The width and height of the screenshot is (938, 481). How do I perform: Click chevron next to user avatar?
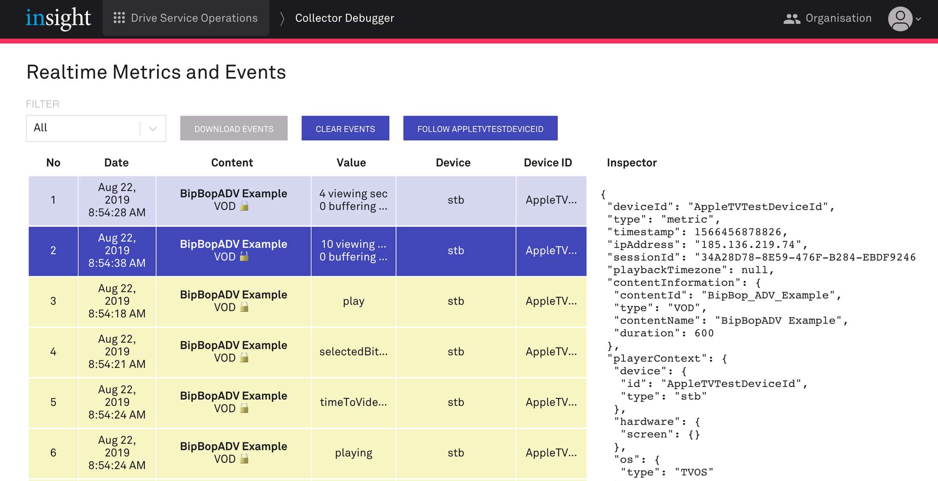919,19
